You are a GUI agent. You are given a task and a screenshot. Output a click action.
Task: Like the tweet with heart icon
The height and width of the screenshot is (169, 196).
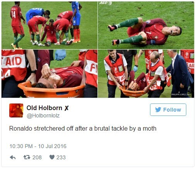pyautogui.click(x=52, y=157)
